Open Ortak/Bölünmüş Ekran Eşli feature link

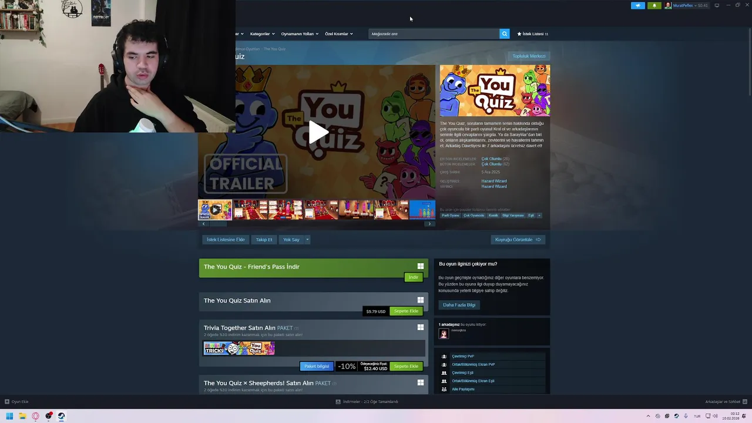tap(473, 381)
